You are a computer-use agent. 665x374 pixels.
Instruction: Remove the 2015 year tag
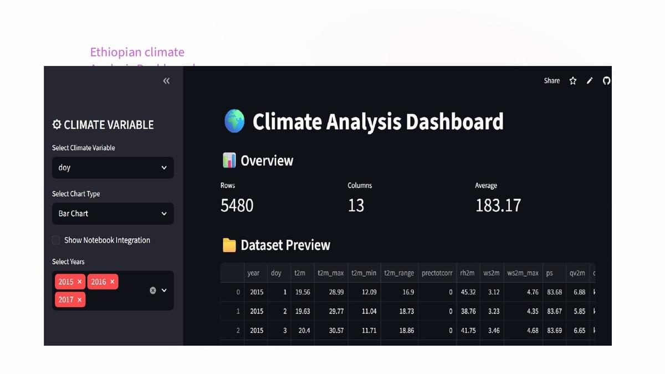(79, 281)
